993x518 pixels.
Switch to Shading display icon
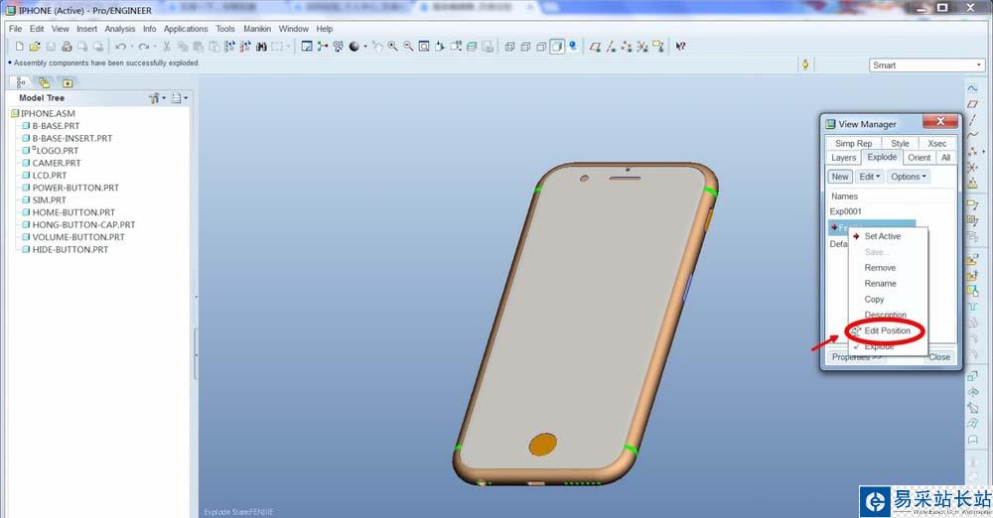click(557, 47)
